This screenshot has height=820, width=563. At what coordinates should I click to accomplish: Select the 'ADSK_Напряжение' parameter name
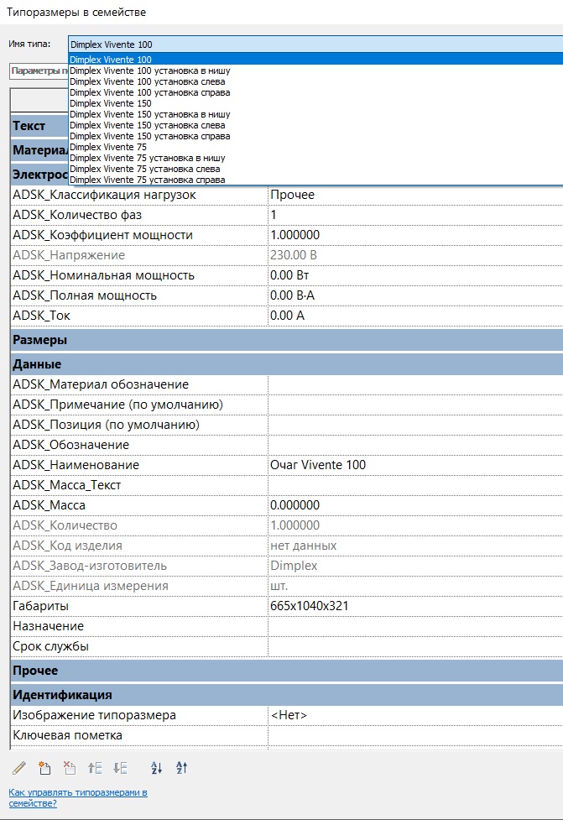pos(69,255)
